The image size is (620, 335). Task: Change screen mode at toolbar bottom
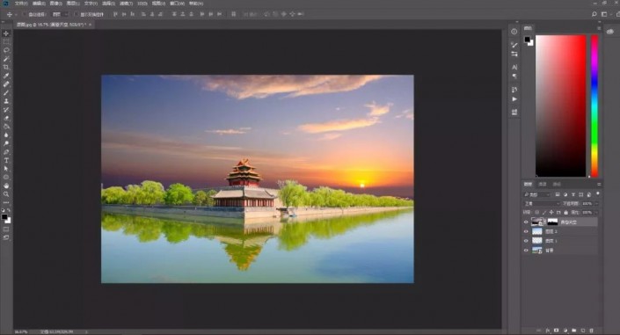point(6,237)
